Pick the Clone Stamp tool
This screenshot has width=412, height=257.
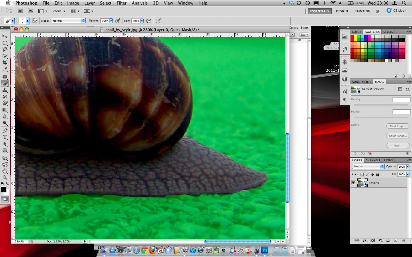click(x=5, y=90)
